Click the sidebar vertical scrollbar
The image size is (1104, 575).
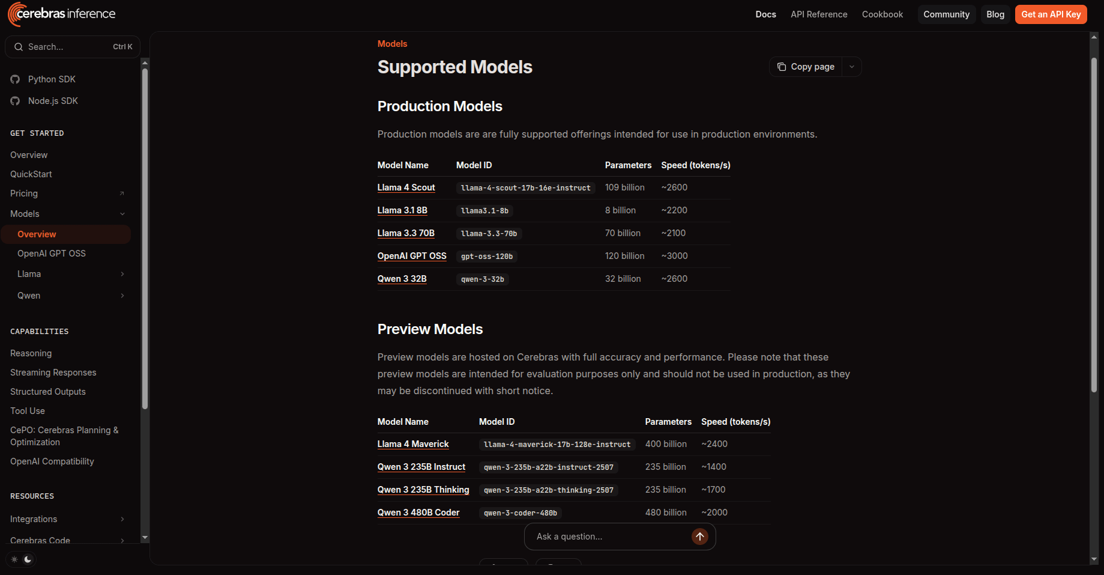point(145,239)
